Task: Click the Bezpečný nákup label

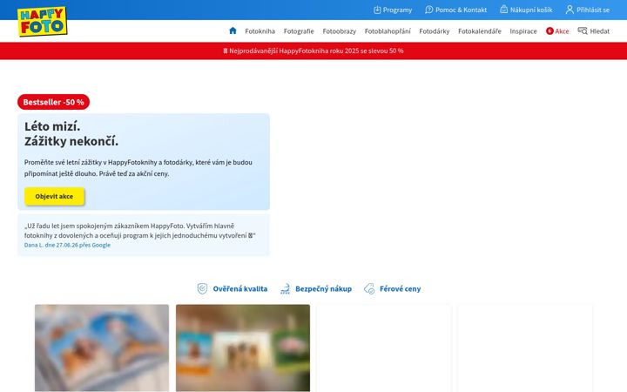Action: [x=323, y=289]
